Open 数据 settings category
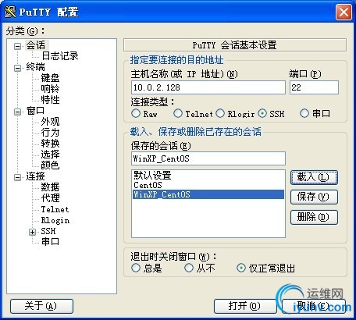This screenshot has width=356, height=320. pos(50,187)
